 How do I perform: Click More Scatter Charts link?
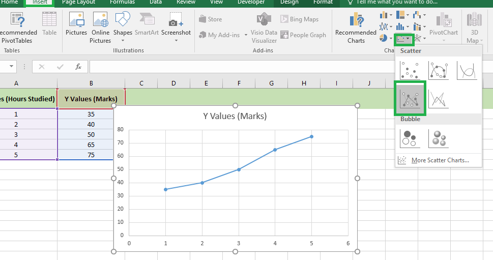click(x=440, y=160)
